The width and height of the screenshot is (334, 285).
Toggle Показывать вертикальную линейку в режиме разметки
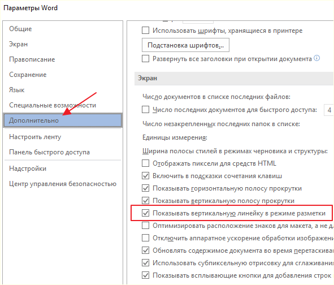145,213
